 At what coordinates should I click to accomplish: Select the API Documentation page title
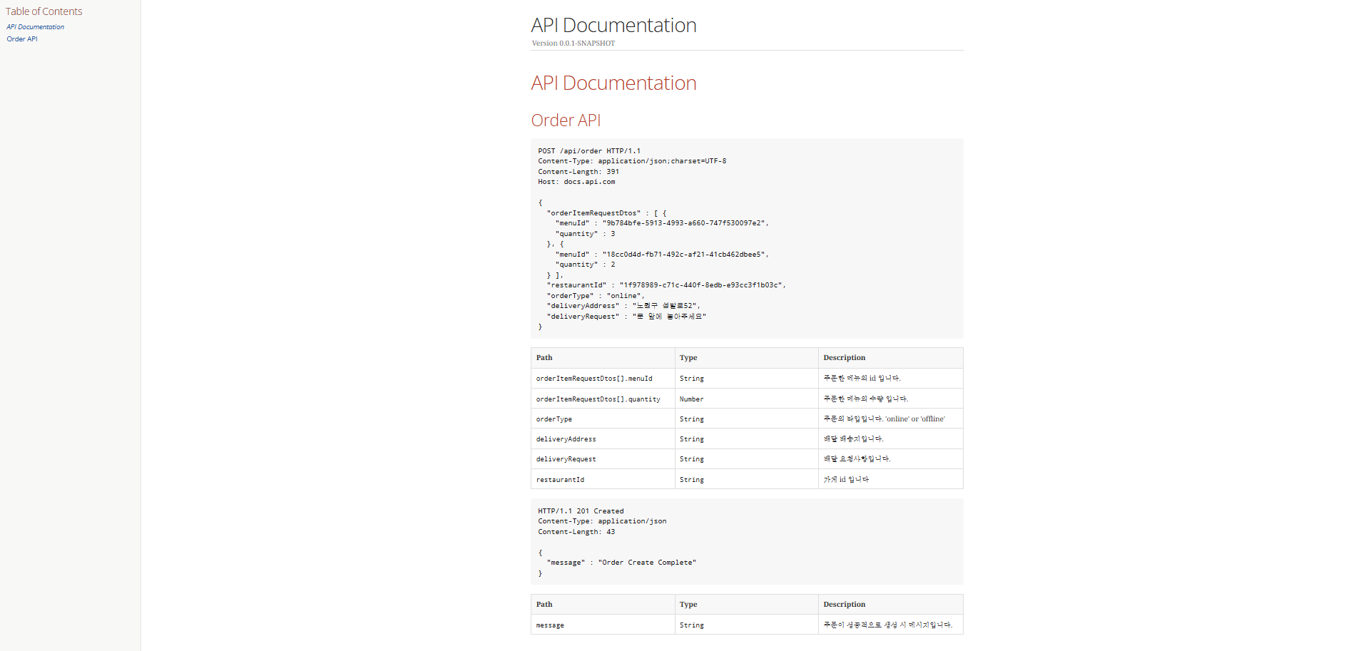pyautogui.click(x=613, y=25)
